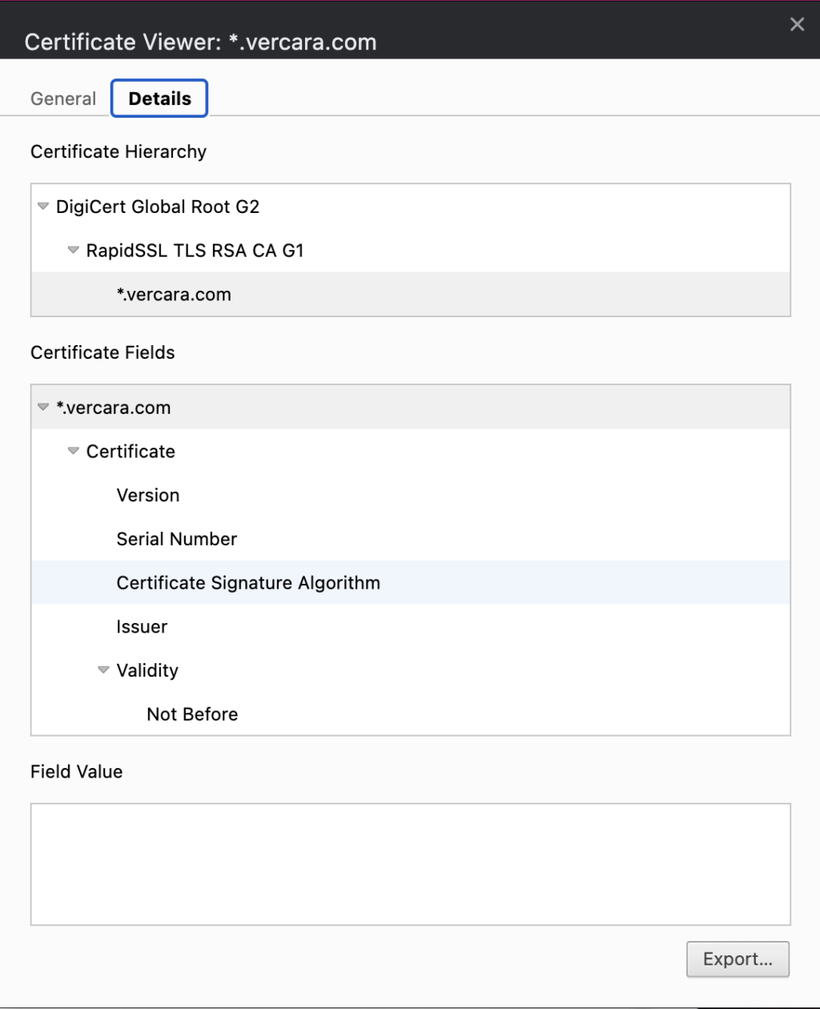This screenshot has width=820, height=1009.
Task: Click the Export button
Action: 737,959
